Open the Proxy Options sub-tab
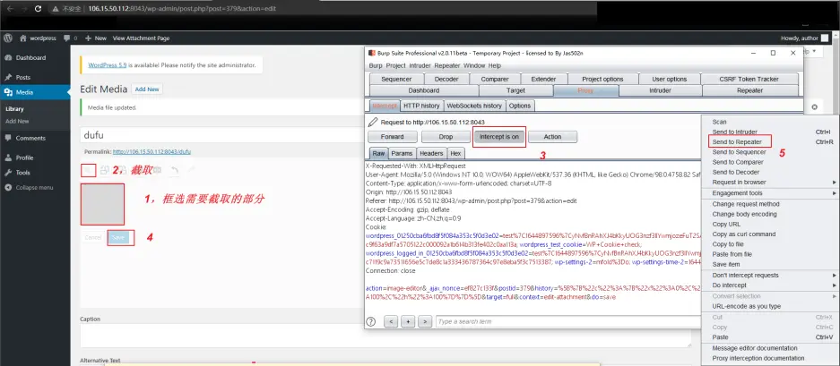The width and height of the screenshot is (840, 366). pyautogui.click(x=520, y=106)
